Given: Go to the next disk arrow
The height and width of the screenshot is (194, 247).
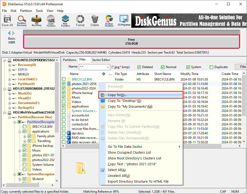Looking at the screenshot, I should pyautogui.click(x=14, y=33).
